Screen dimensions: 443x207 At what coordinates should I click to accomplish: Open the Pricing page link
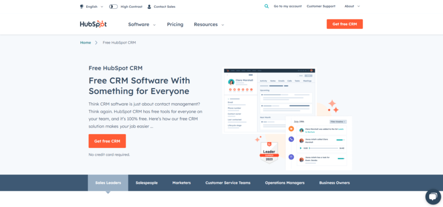[175, 25]
